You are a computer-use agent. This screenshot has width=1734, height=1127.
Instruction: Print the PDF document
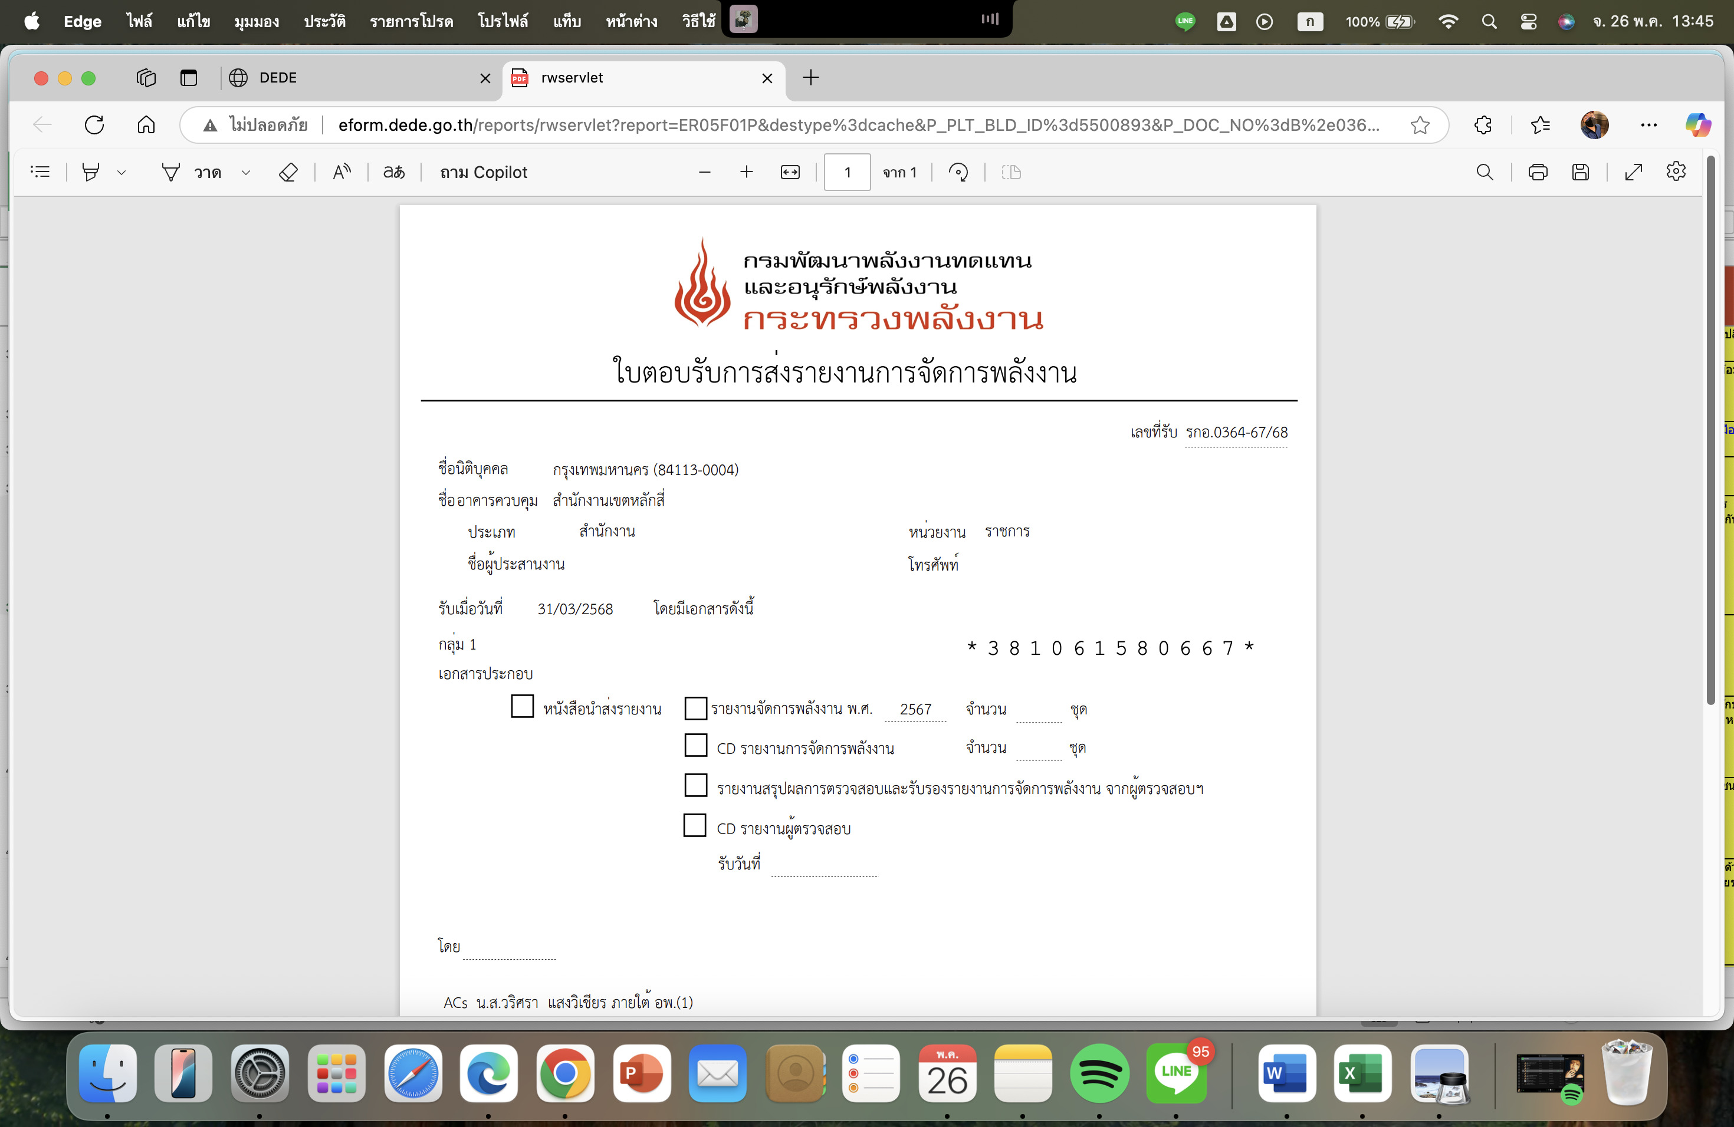click(1537, 172)
